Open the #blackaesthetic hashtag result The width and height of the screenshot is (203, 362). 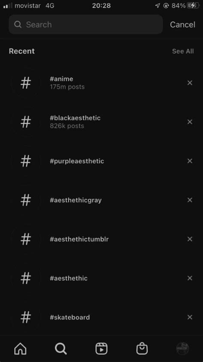[101, 122]
